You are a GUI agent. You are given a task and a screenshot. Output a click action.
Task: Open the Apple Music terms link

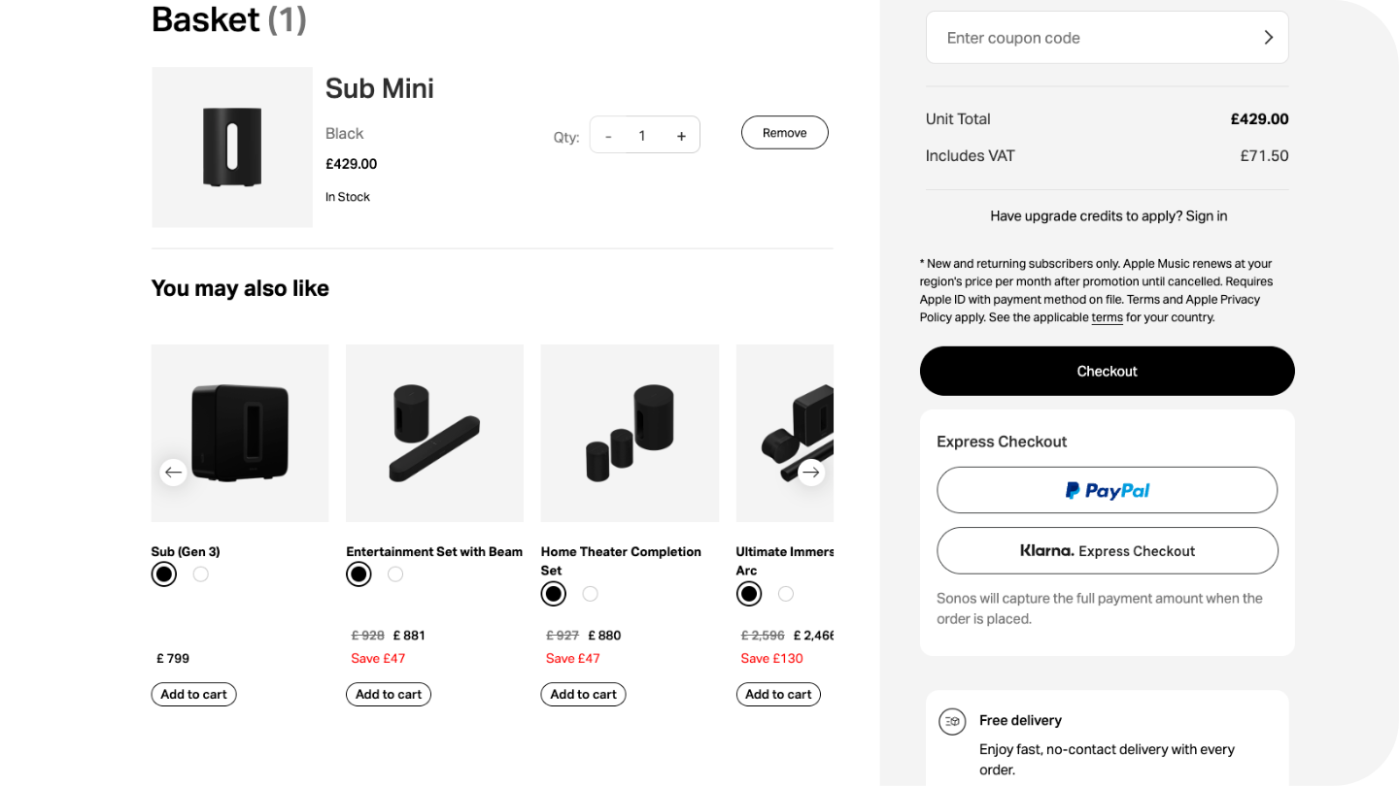coord(1107,317)
